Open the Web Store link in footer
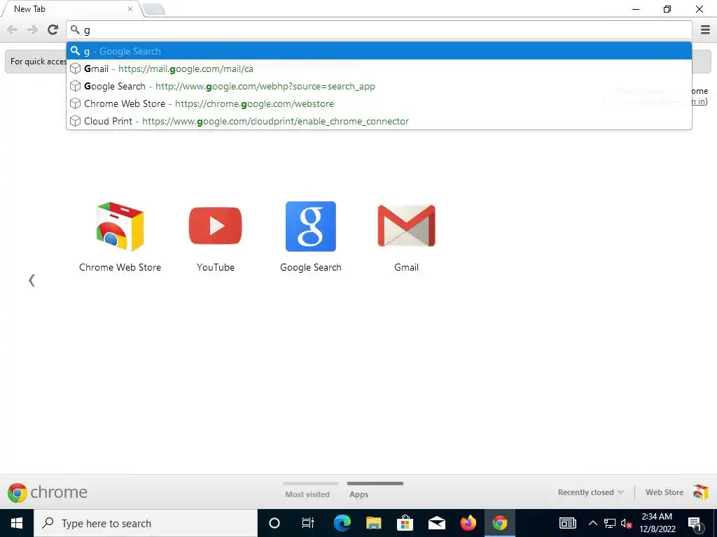Screen dimensions: 717x537 tap(664, 492)
